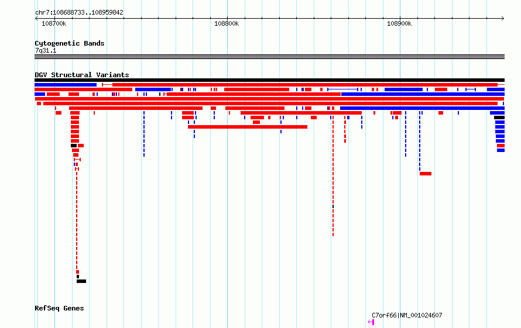
Task: Click the small red square near bottom of left dashed line
Action: (x=77, y=272)
